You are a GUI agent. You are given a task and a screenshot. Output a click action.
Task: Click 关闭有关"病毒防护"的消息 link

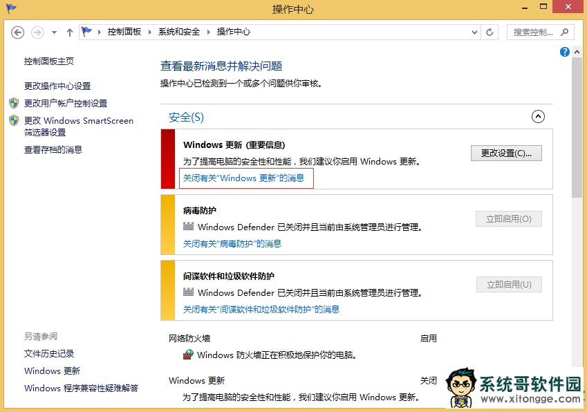pos(232,243)
